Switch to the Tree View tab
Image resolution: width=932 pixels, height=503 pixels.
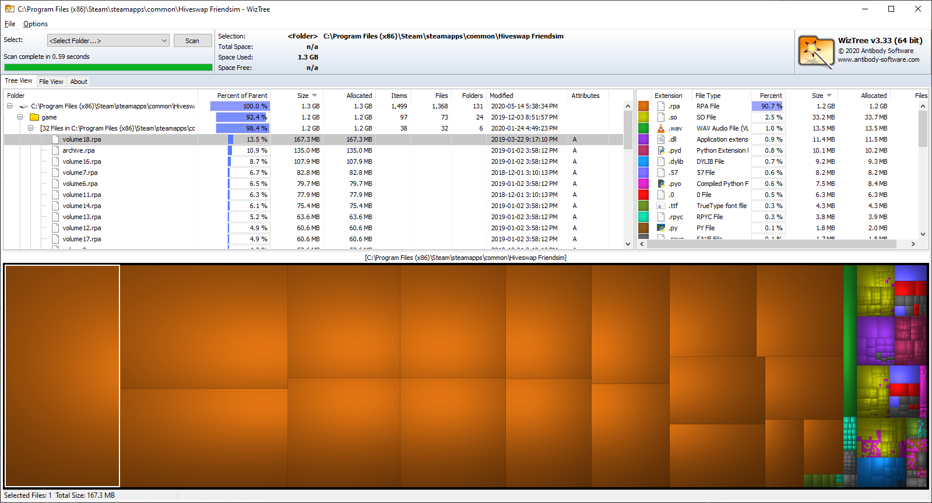tap(19, 81)
